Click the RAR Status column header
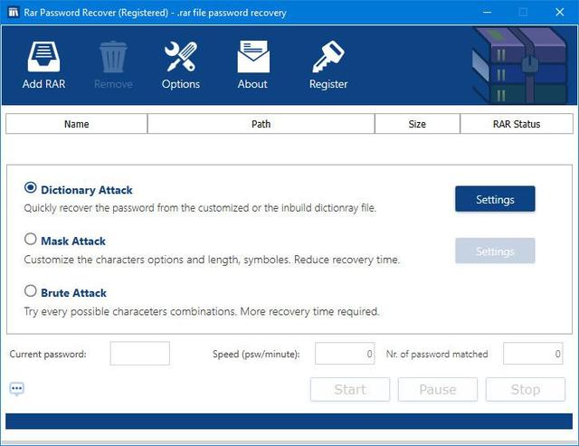Screen dimensions: 579x446 click(516, 124)
